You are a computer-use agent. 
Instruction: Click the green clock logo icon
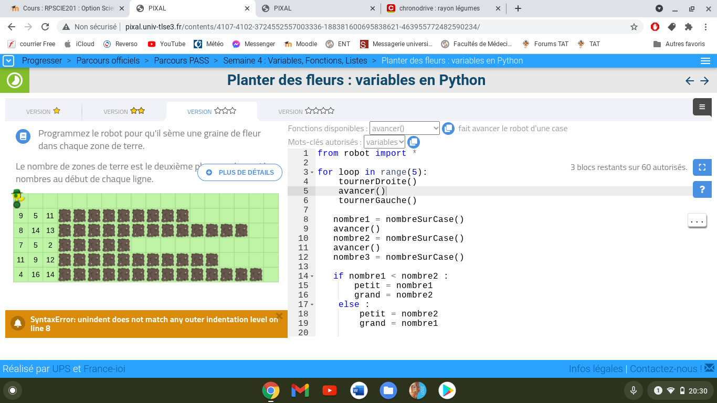click(x=15, y=80)
